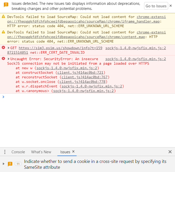Open the content.map source map link
Viewport: 175px width, 209px height.
87,34
